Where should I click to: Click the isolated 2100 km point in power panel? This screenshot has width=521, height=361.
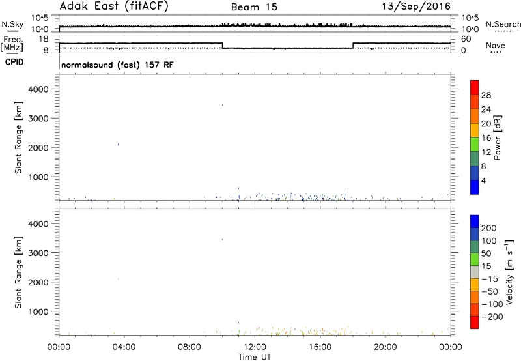(x=119, y=144)
